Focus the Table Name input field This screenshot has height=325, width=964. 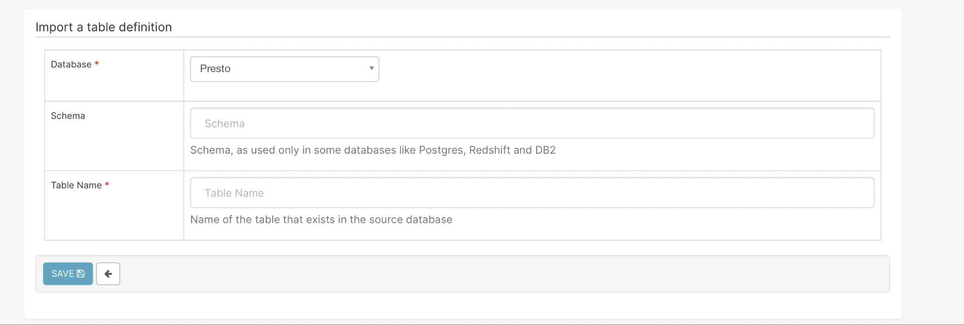531,193
